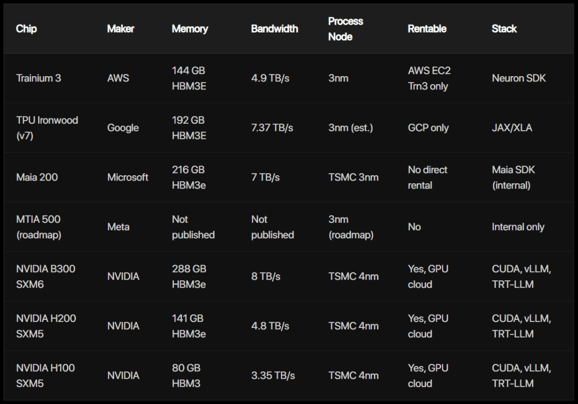Click the Rentable column header
578x404 pixels.
(x=427, y=29)
